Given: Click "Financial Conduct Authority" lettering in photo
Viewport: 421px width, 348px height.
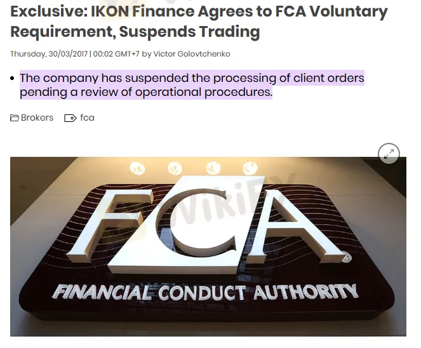Looking at the screenshot, I should (205, 292).
